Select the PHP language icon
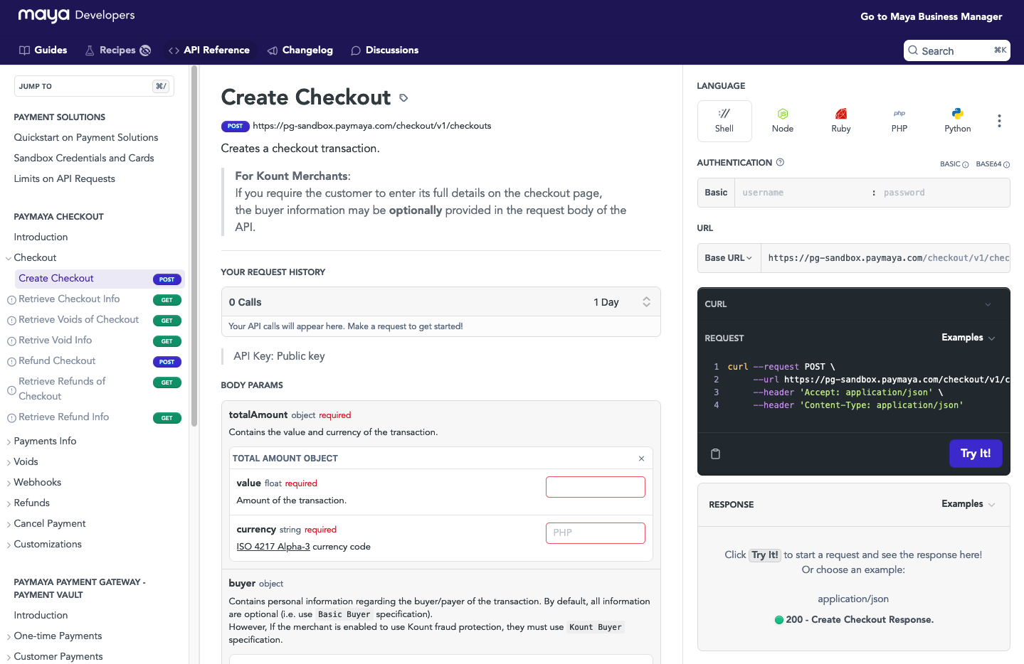Image resolution: width=1024 pixels, height=664 pixels. pos(899,121)
